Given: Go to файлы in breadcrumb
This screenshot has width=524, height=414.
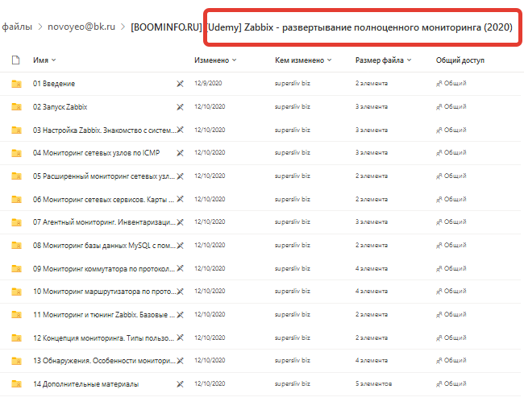Looking at the screenshot, I should point(17,27).
